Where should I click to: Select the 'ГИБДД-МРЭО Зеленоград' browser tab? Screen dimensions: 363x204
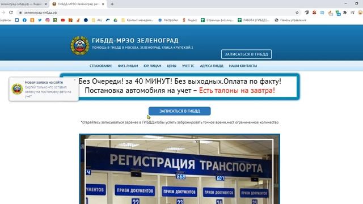point(78,4)
